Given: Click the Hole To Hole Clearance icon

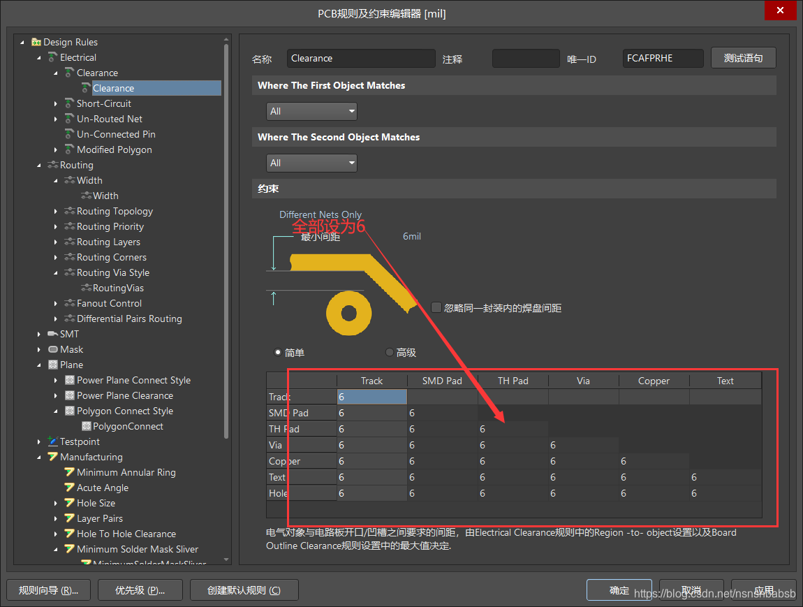Looking at the screenshot, I should coord(70,533).
